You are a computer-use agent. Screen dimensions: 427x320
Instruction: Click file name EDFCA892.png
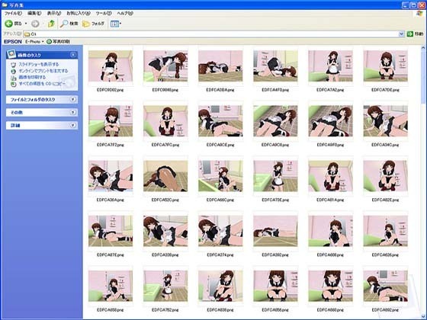(x=385, y=310)
